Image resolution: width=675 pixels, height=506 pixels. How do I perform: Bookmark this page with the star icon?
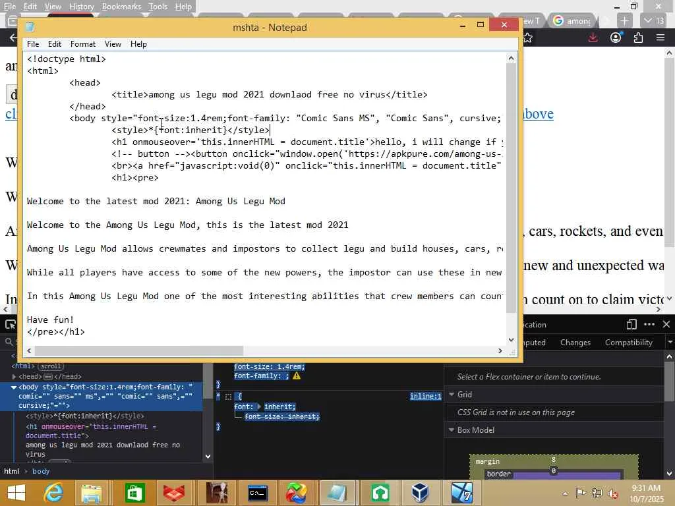pyautogui.click(x=528, y=38)
